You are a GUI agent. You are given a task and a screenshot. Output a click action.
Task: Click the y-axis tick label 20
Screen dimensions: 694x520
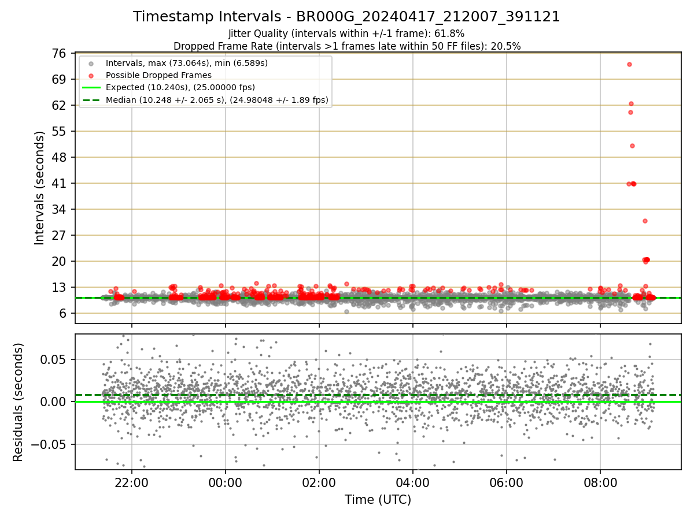pos(58,261)
